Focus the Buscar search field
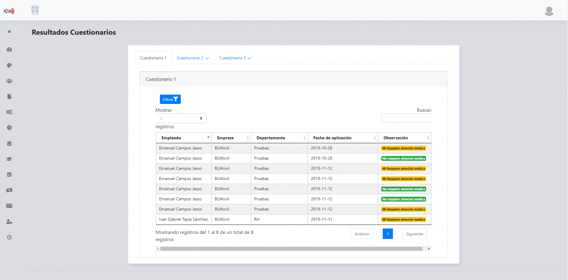The image size is (568, 280). pyautogui.click(x=406, y=118)
